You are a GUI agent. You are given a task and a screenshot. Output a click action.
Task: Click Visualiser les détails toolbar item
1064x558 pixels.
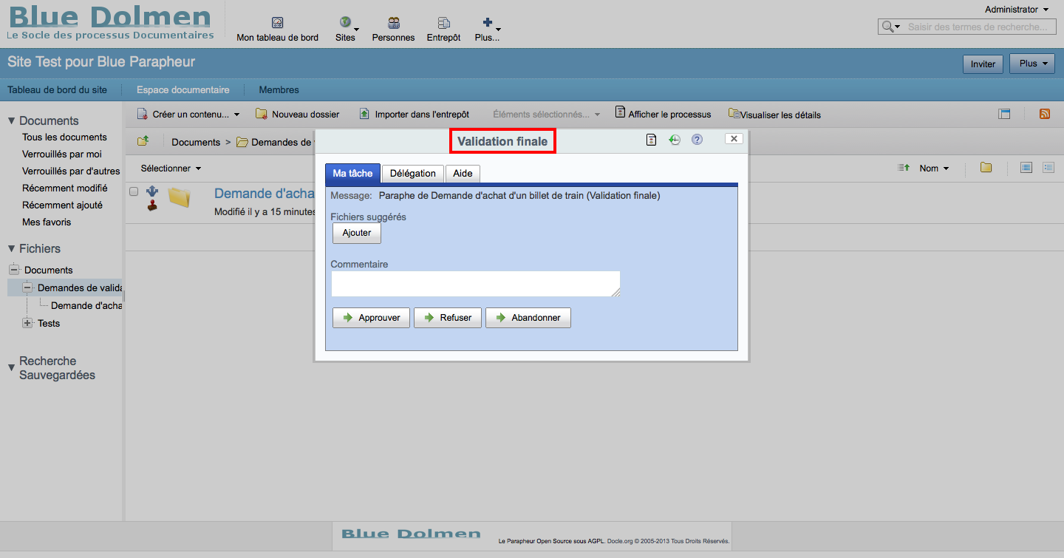tap(774, 114)
